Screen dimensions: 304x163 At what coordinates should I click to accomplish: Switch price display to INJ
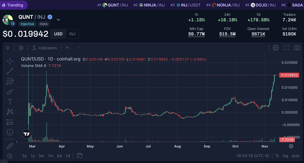tap(72, 34)
